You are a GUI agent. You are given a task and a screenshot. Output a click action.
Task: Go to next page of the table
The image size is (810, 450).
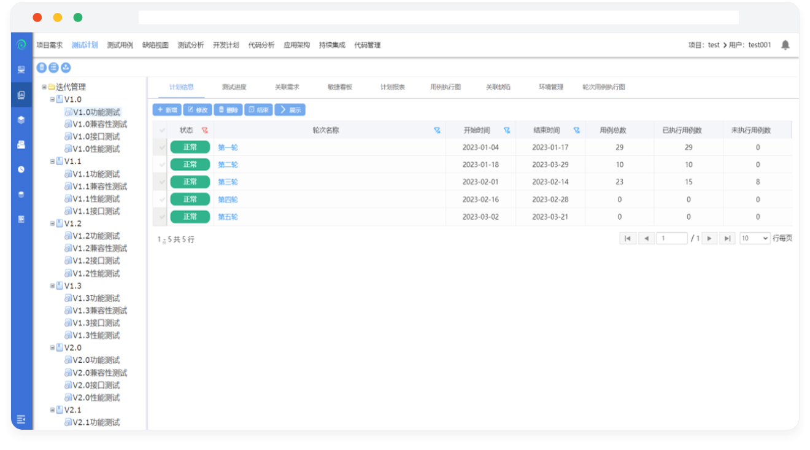(709, 238)
